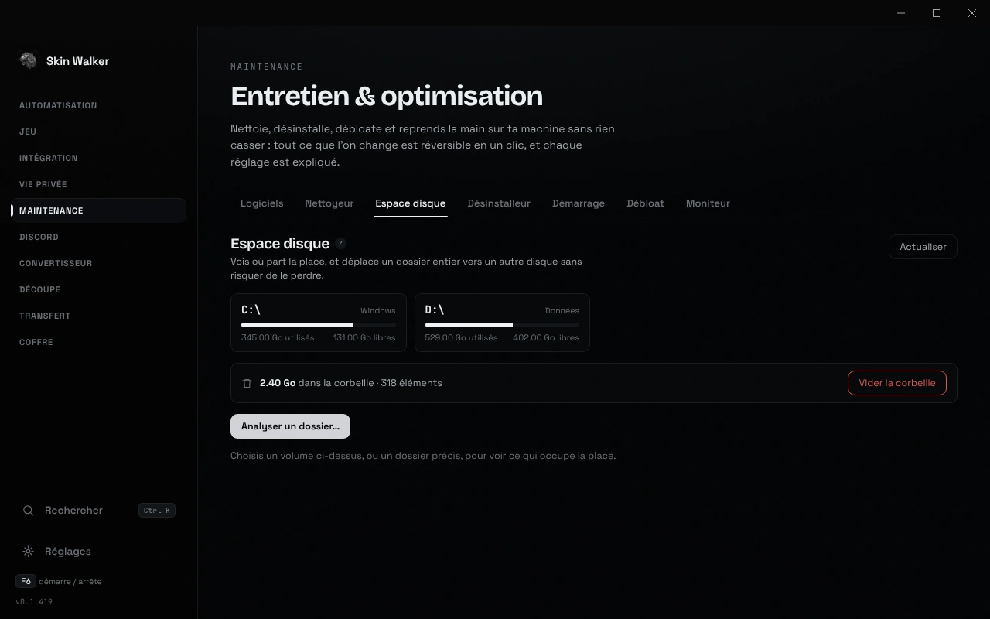
Task: Select the Espace disque tab
Action: (x=411, y=203)
